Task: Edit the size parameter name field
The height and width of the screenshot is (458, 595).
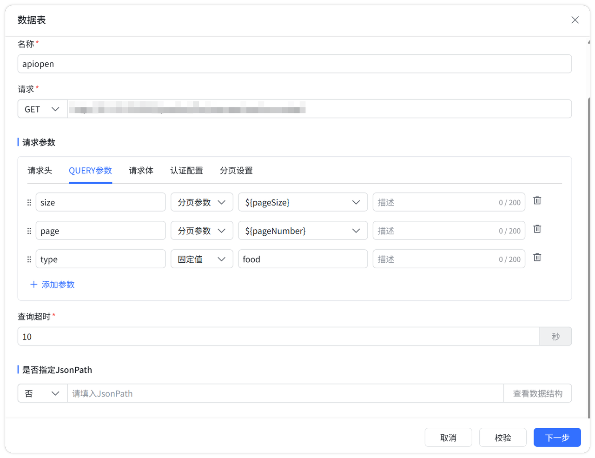Action: (100, 202)
